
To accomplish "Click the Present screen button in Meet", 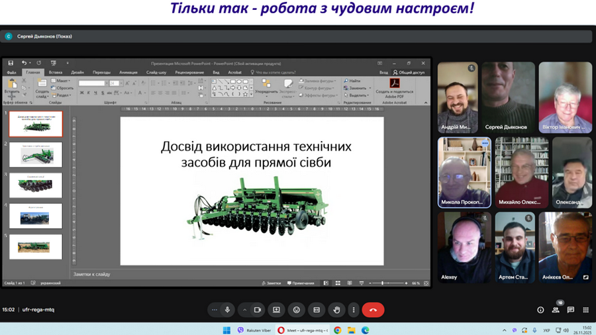I will point(276,310).
